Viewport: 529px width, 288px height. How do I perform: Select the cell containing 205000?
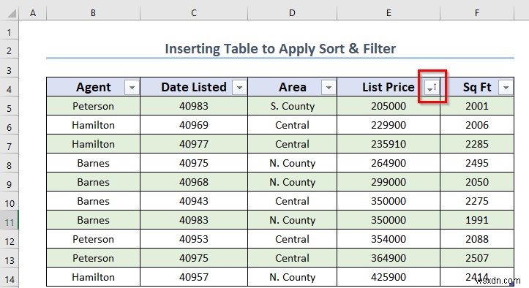pos(389,106)
